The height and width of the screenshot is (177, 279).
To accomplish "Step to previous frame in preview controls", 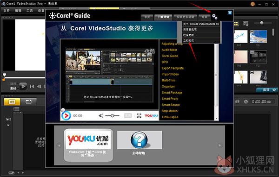I will (x=39, y=86).
